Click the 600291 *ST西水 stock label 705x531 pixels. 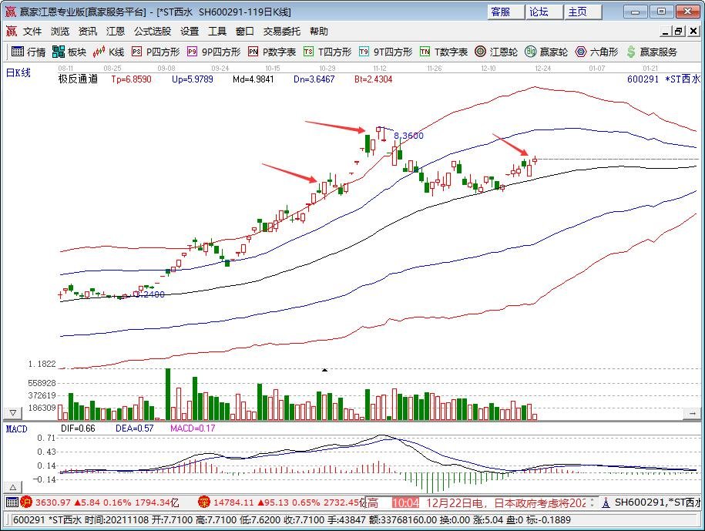663,79
